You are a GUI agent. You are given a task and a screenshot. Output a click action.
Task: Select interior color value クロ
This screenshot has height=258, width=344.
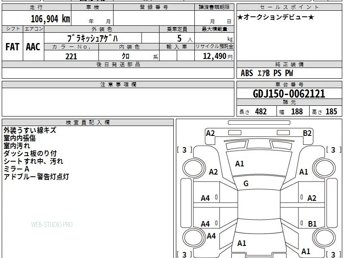(x=126, y=56)
